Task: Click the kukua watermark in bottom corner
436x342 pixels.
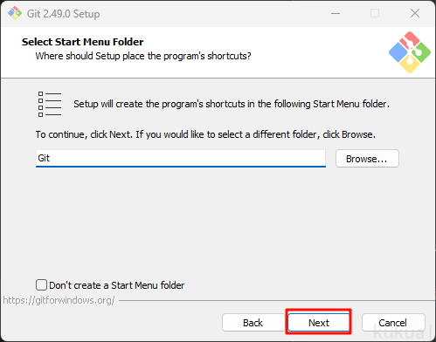Action: pos(402,331)
